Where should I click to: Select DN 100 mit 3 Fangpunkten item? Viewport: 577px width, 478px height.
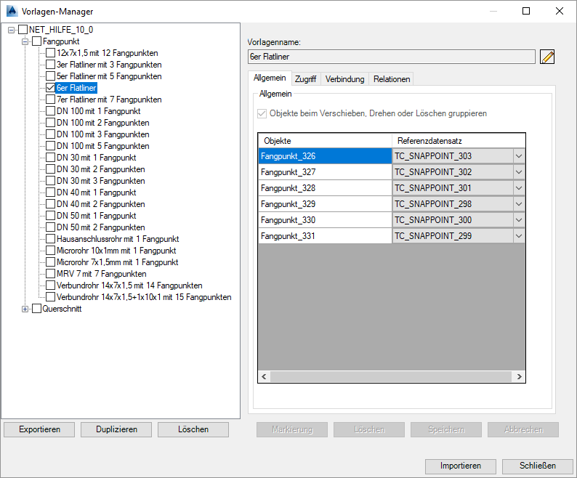coord(102,134)
